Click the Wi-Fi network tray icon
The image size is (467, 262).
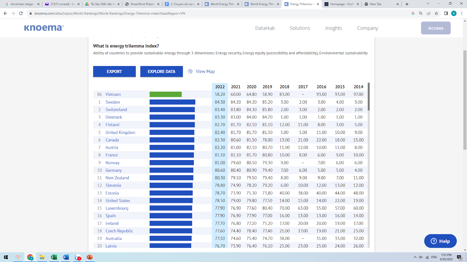[x=427, y=257]
